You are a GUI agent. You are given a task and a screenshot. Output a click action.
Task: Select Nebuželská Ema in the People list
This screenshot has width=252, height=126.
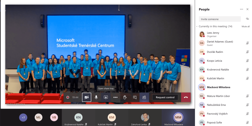coord(224,105)
